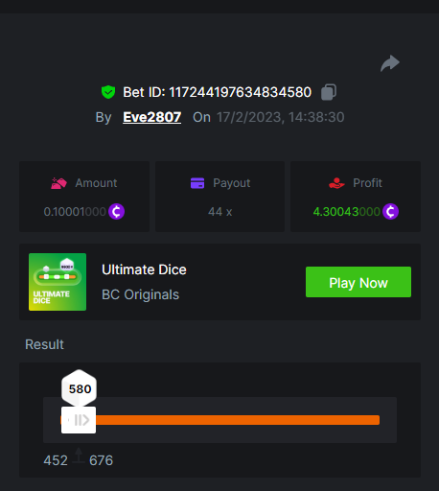Click the green verified shield icon
This screenshot has width=439, height=491.
pyautogui.click(x=108, y=92)
